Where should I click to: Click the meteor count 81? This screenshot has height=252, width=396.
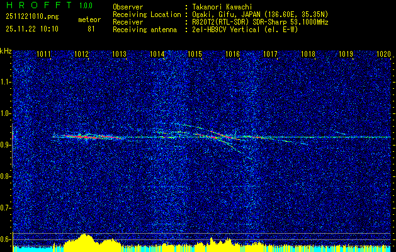point(91,29)
